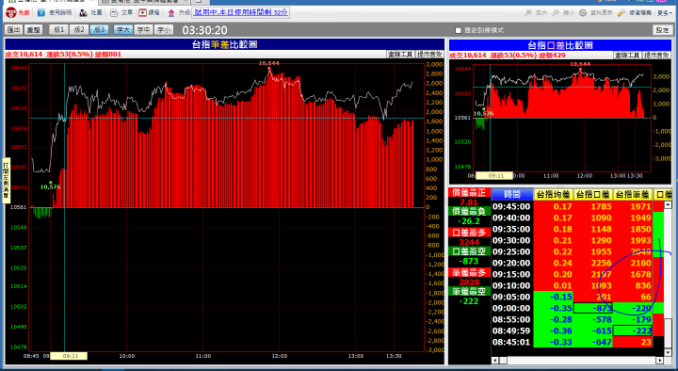The height and width of the screenshot is (371, 678).
Task: Click the 放大 zoom-in magnifier icon
Action: point(528,13)
